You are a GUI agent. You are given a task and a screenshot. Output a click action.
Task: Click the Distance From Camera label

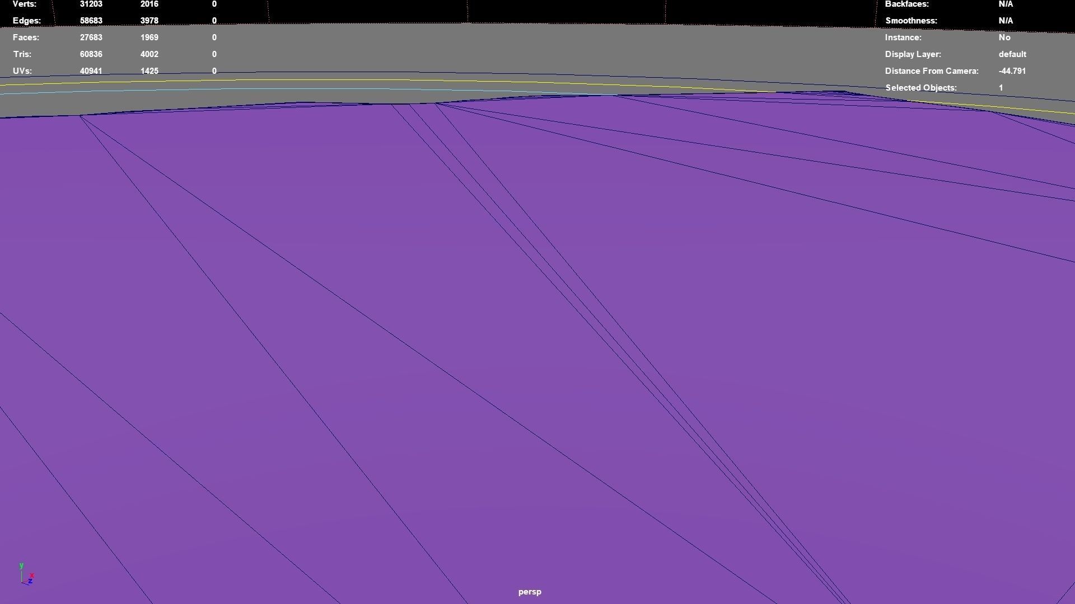(x=931, y=71)
